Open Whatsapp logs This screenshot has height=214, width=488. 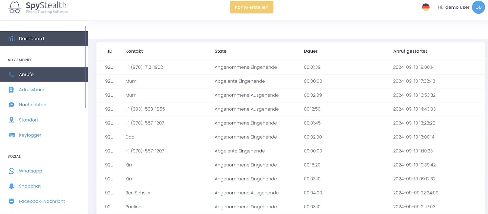coord(30,171)
